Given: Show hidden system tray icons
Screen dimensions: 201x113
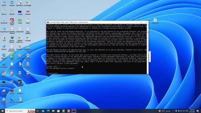Looking at the screenshot, I should point(174,111).
